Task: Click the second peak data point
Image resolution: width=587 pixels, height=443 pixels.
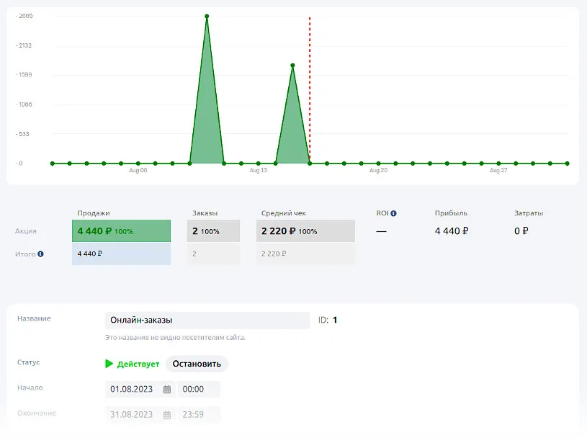Action: pyautogui.click(x=292, y=66)
